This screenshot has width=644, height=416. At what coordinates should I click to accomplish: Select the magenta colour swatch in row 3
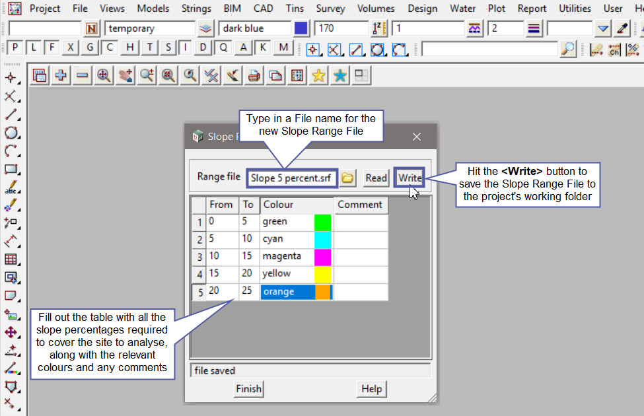tap(322, 257)
